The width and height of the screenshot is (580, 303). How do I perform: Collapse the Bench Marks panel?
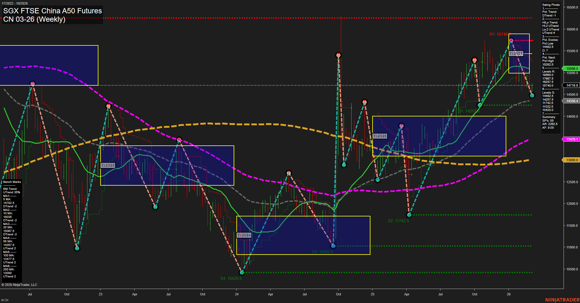(12, 182)
